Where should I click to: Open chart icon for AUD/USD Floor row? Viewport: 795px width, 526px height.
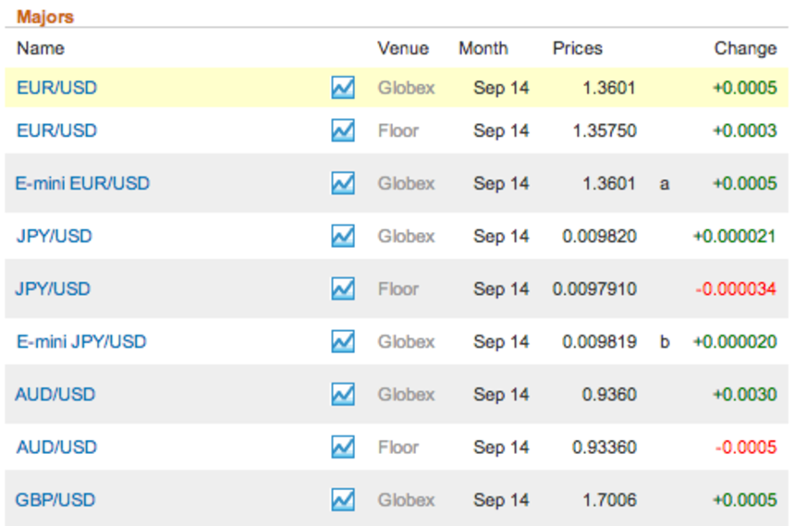click(343, 446)
